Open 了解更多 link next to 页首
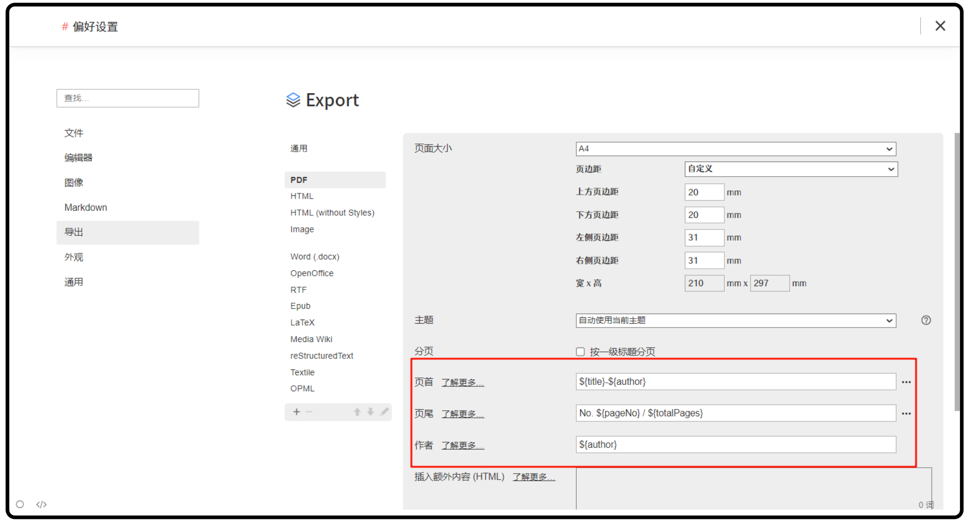971x521 pixels. point(463,382)
